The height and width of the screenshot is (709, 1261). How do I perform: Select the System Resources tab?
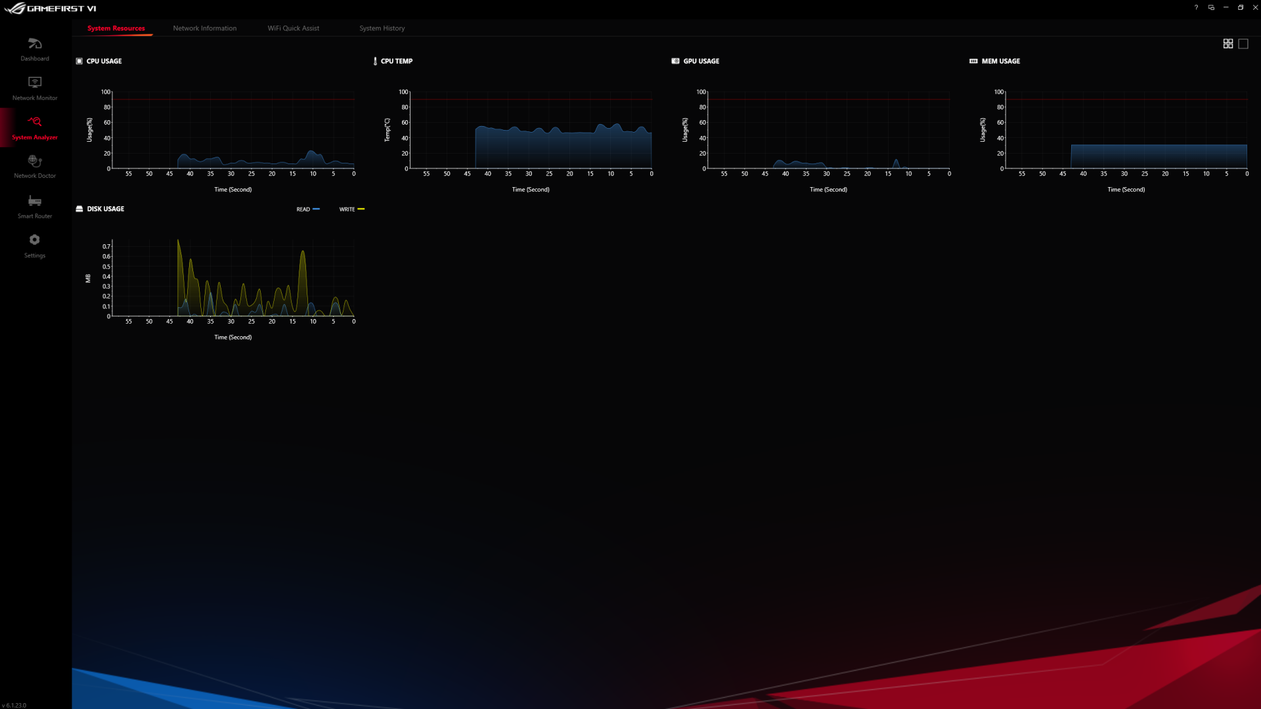(x=116, y=28)
